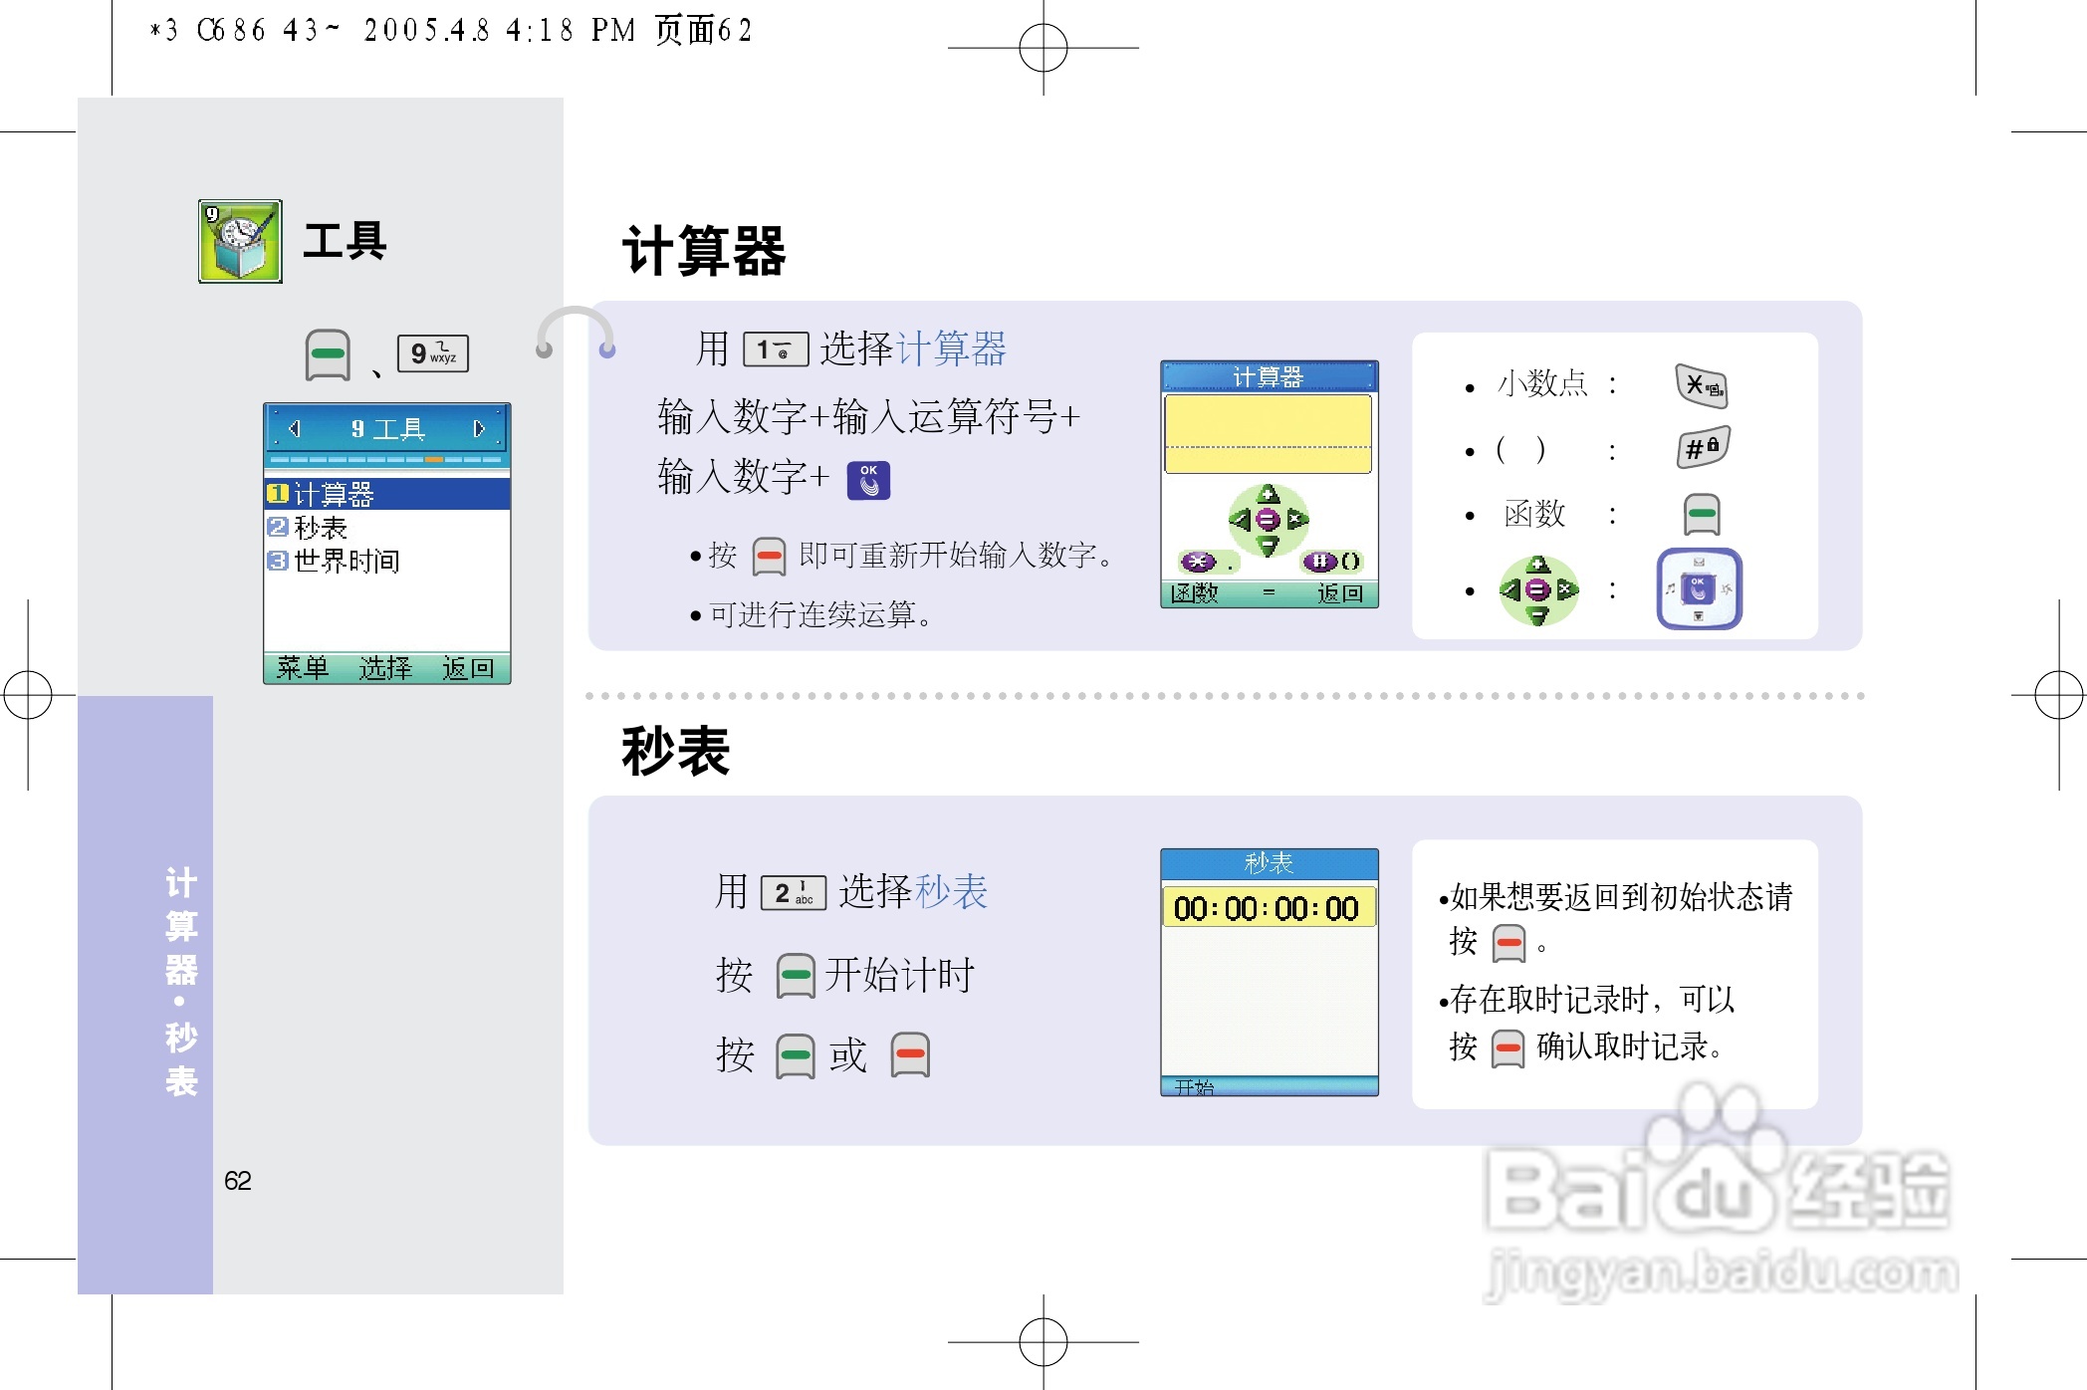Viewport: 2087px width, 1390px height.
Task: Click the red key before 确认取时记录
Action: [x=1507, y=1047]
